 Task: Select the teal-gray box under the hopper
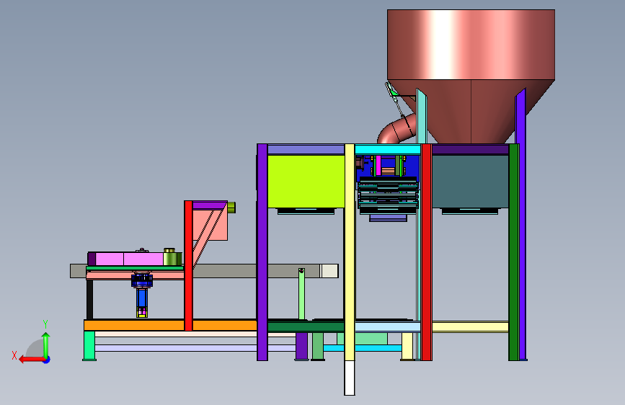(x=470, y=182)
